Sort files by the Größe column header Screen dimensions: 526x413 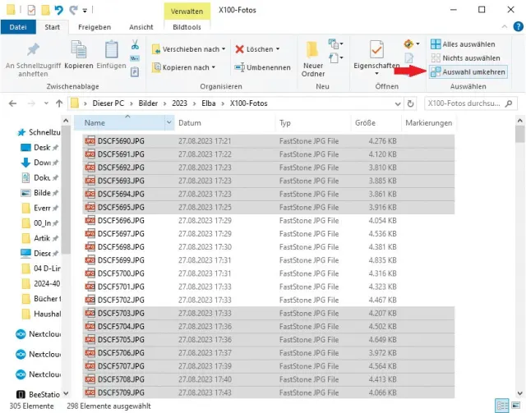click(365, 122)
